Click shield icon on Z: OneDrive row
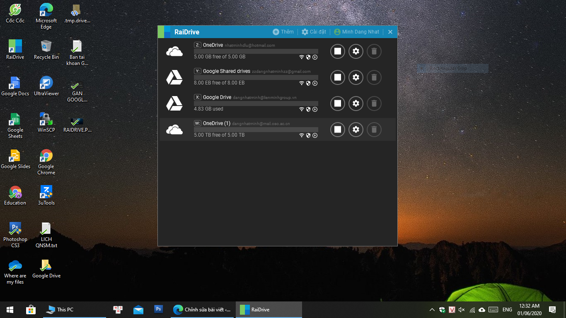Image resolution: width=566 pixels, height=318 pixels. (x=308, y=57)
